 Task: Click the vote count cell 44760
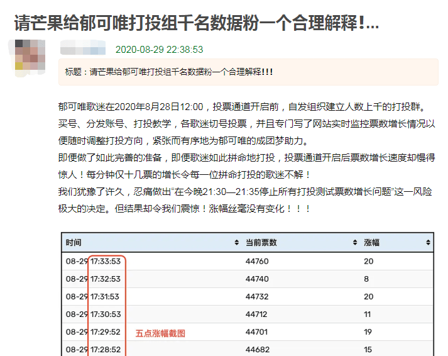[x=256, y=262]
